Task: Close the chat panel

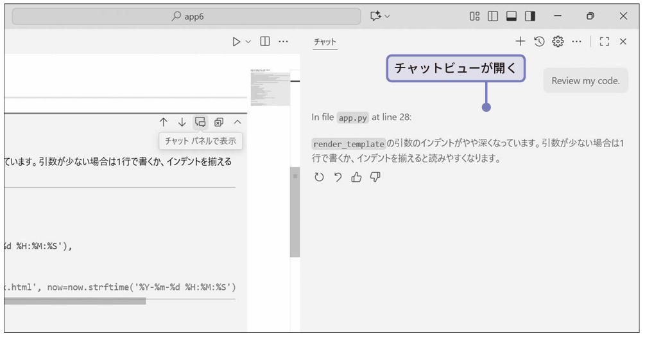Action: tap(623, 41)
